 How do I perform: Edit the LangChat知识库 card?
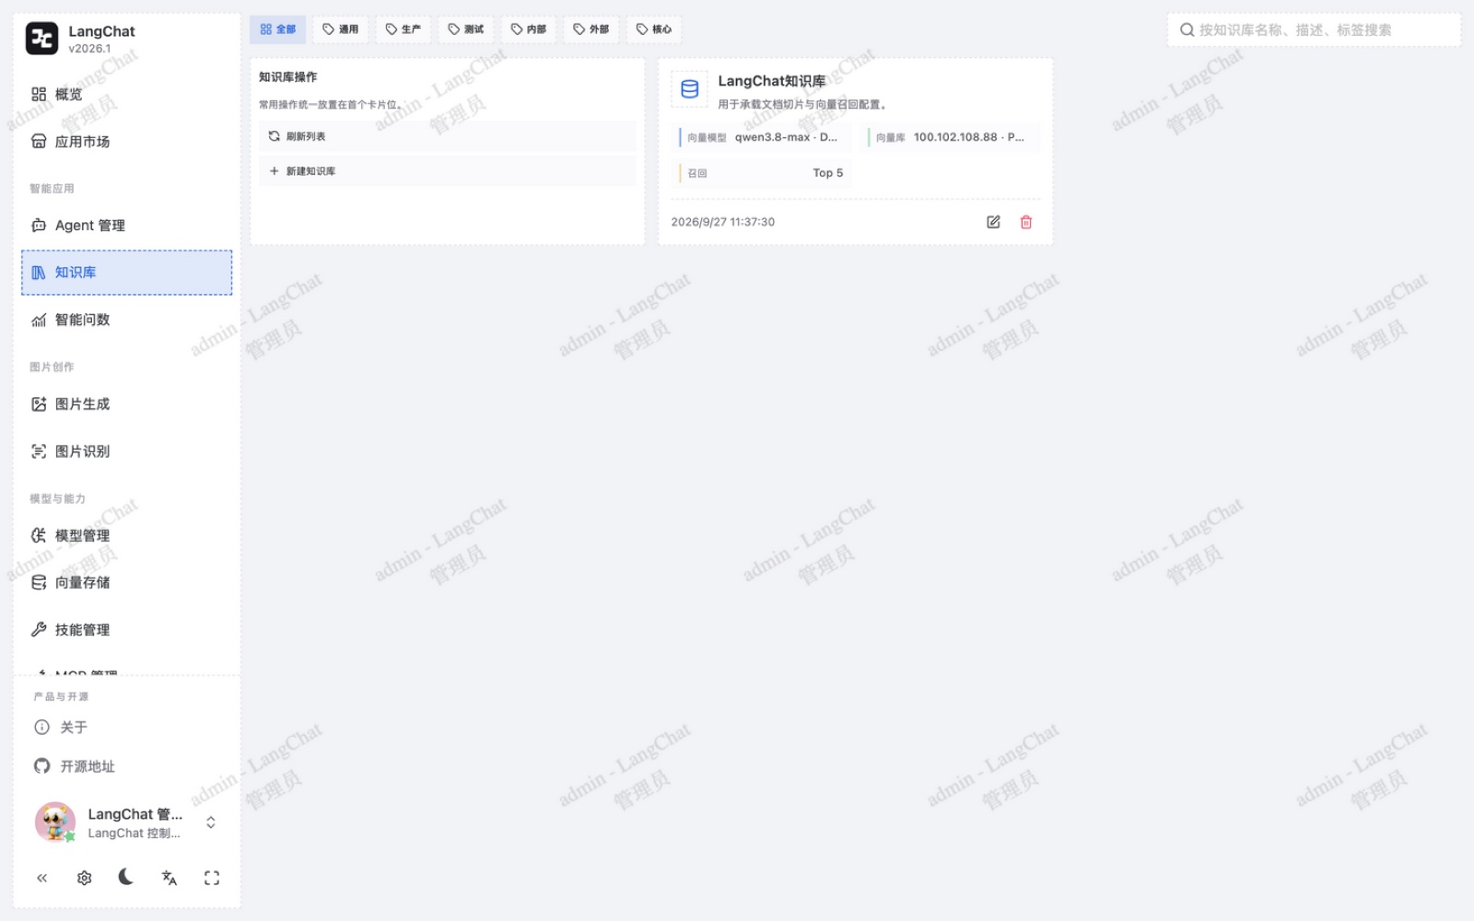(993, 222)
